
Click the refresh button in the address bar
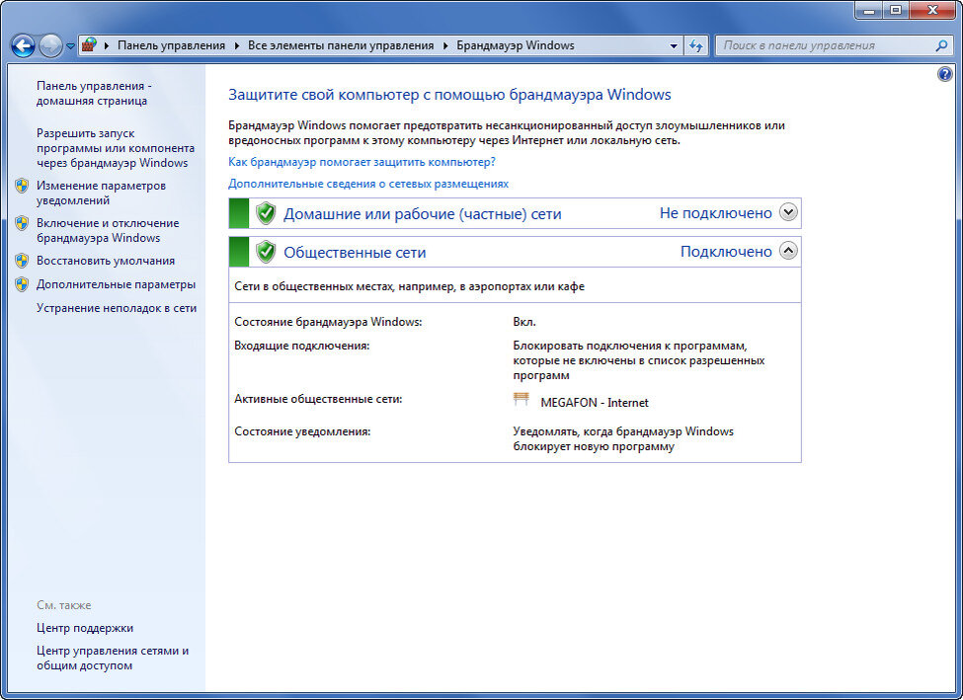pyautogui.click(x=696, y=45)
